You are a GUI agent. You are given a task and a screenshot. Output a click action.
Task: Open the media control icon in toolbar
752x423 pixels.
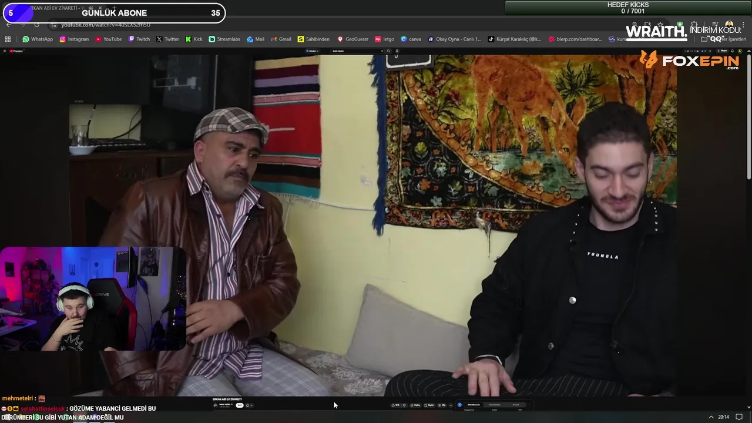(x=715, y=24)
